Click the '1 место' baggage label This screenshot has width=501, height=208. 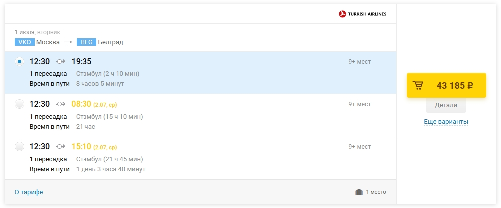tap(376, 192)
